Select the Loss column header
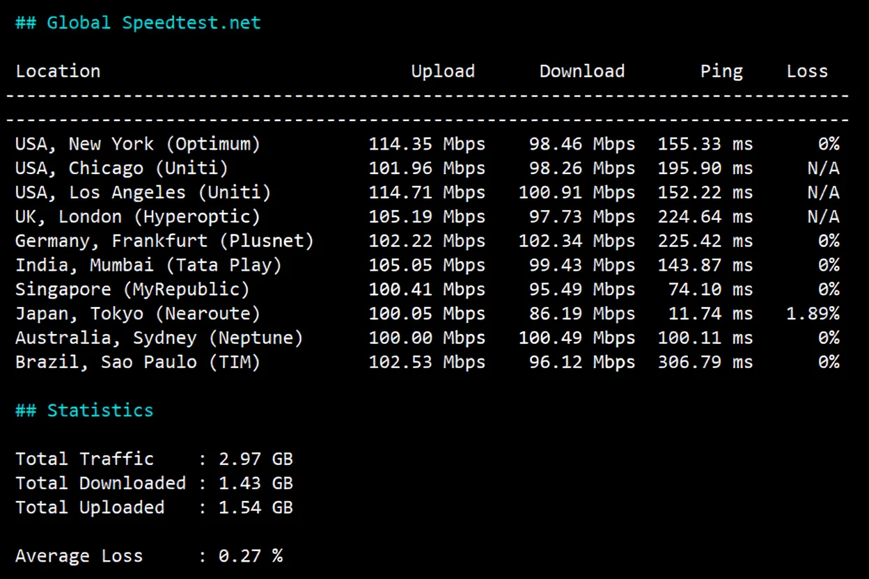The image size is (869, 579). pyautogui.click(x=807, y=70)
